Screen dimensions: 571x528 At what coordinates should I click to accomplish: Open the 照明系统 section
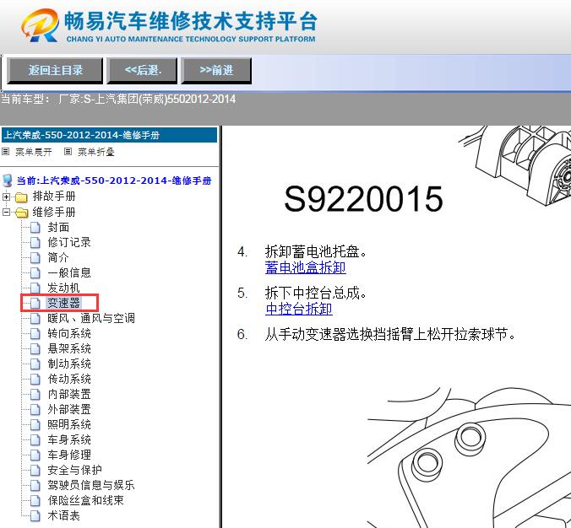pyautogui.click(x=69, y=424)
